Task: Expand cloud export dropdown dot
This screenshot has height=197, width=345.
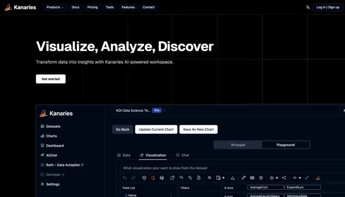Action: tap(277, 178)
